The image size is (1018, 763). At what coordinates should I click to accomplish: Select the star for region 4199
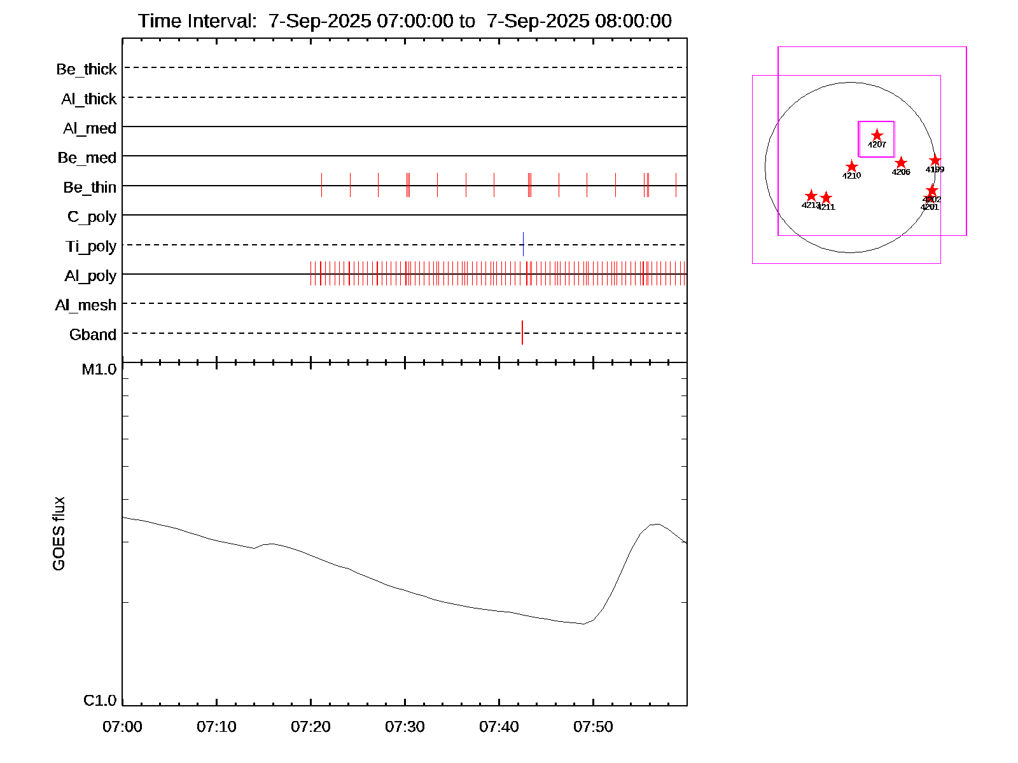coord(935,160)
